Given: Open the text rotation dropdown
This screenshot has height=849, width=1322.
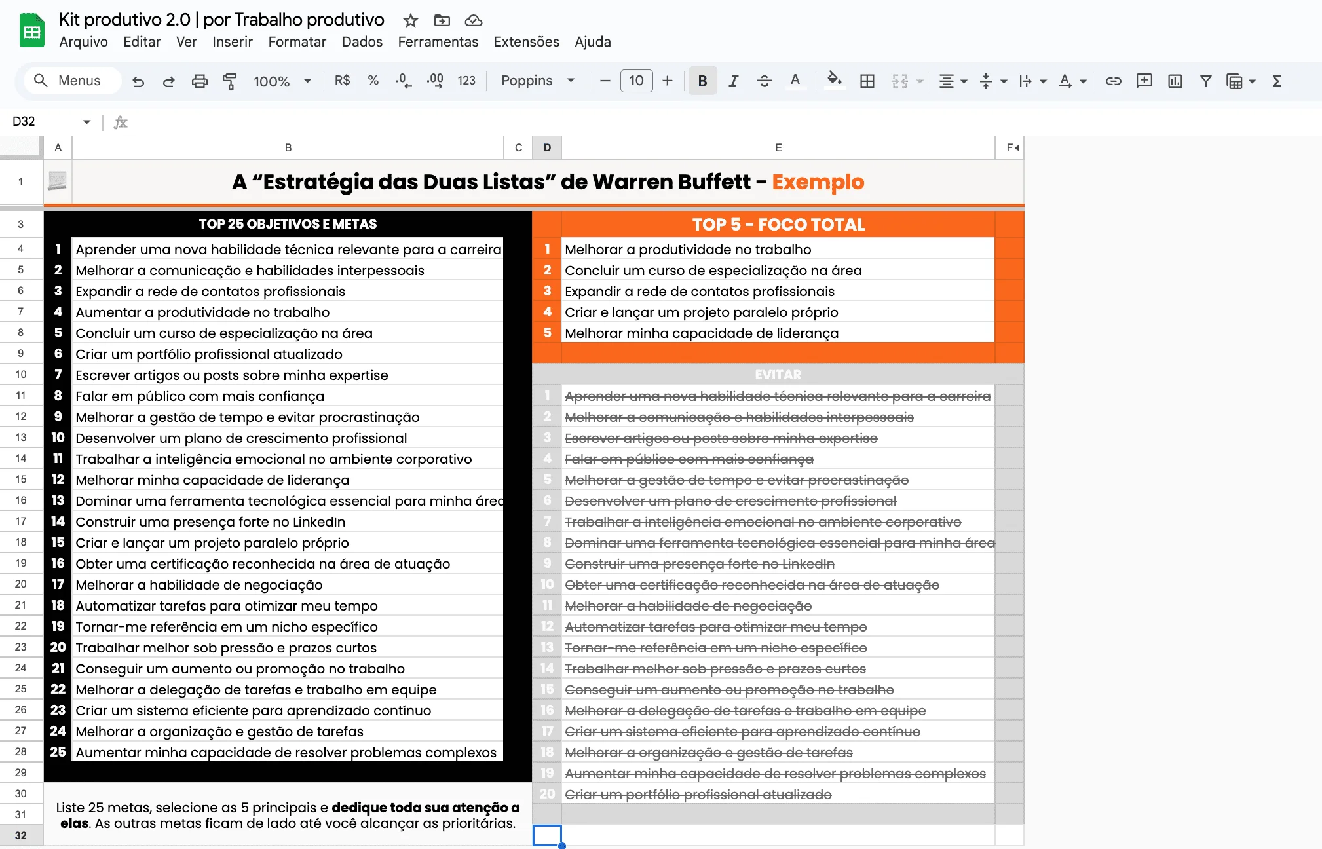Looking at the screenshot, I should pyautogui.click(x=1072, y=81).
